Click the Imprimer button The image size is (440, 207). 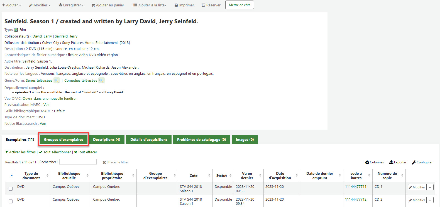tap(184, 5)
